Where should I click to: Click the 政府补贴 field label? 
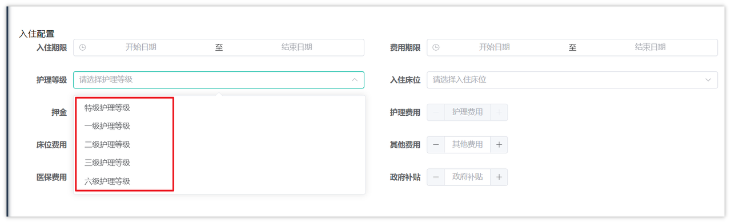(x=405, y=177)
